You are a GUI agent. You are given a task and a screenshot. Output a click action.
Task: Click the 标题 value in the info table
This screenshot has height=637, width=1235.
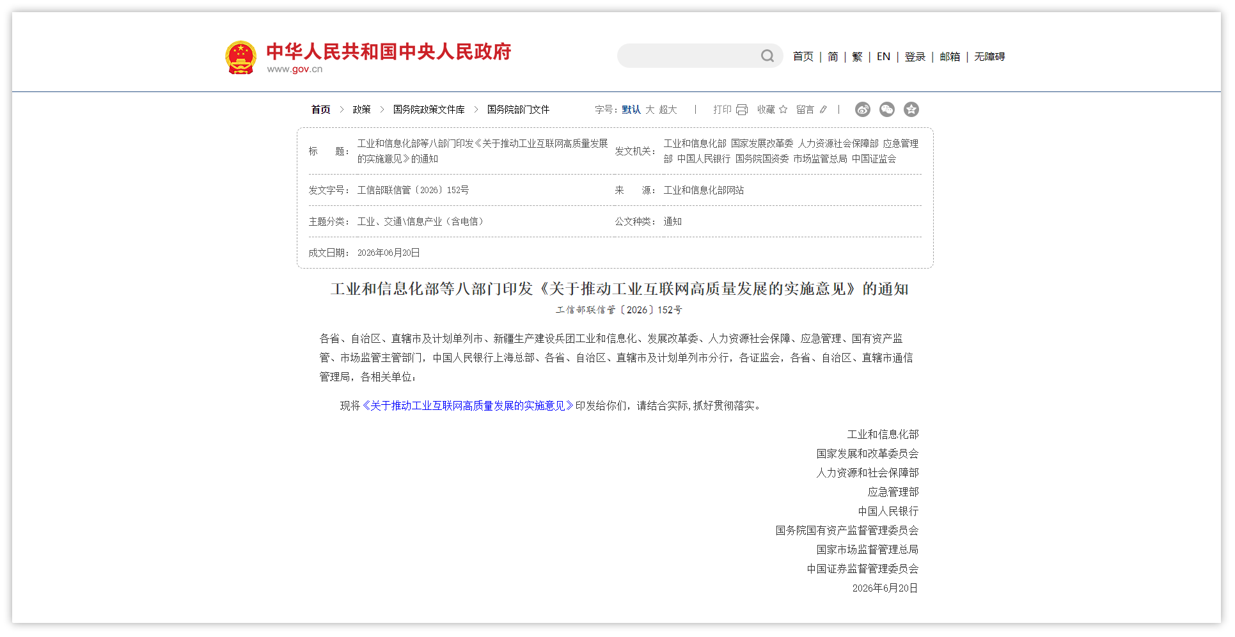pyautogui.click(x=482, y=151)
